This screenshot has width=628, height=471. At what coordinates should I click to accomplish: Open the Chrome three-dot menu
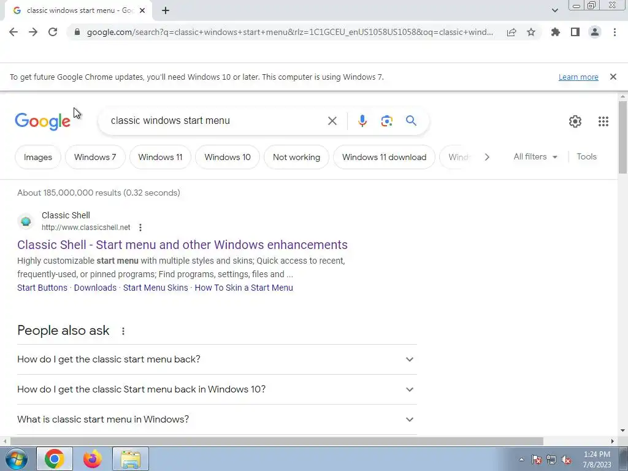615,32
